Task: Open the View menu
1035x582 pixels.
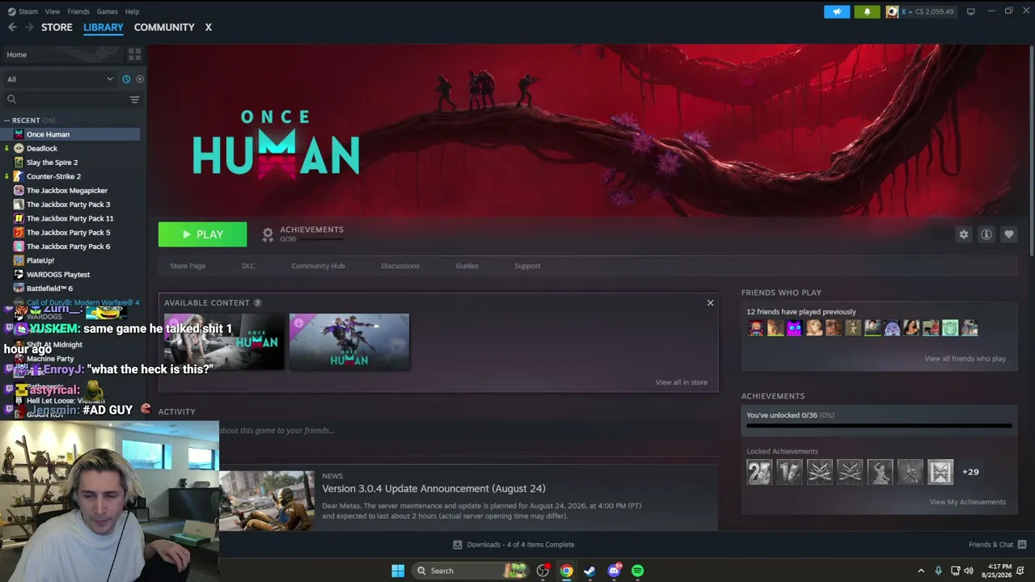Action: click(53, 11)
